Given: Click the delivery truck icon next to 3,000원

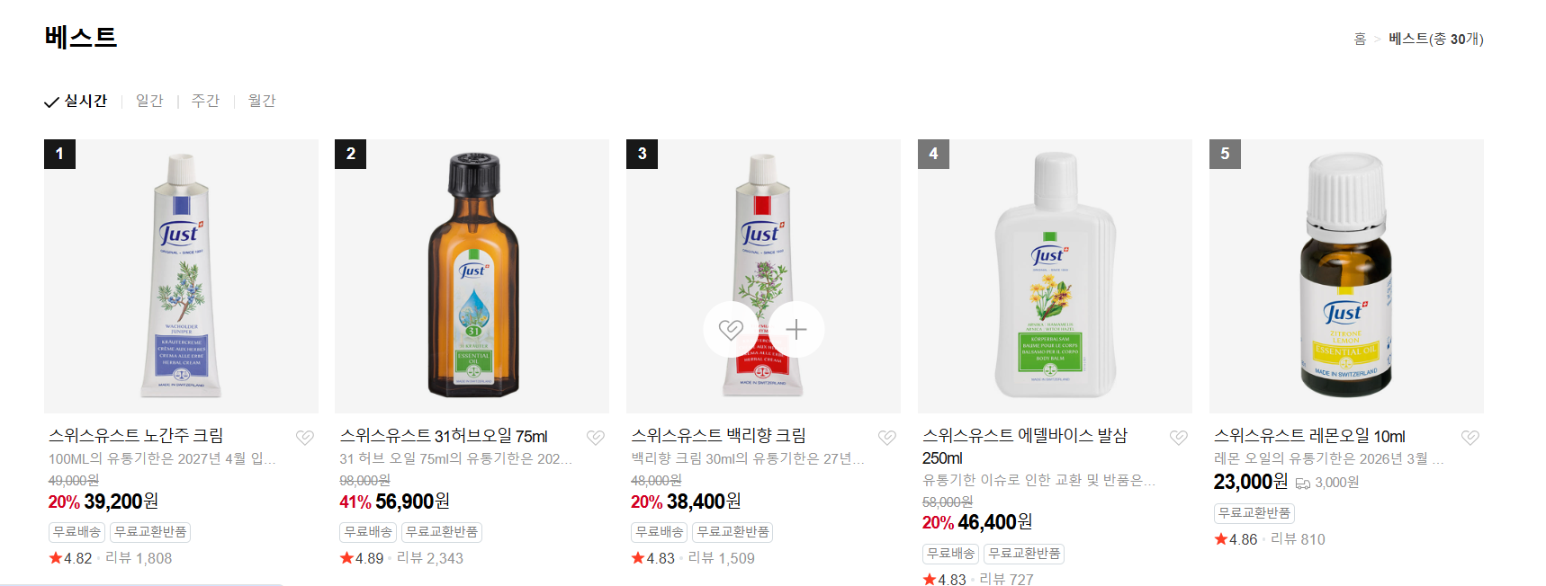Looking at the screenshot, I should [x=1302, y=484].
